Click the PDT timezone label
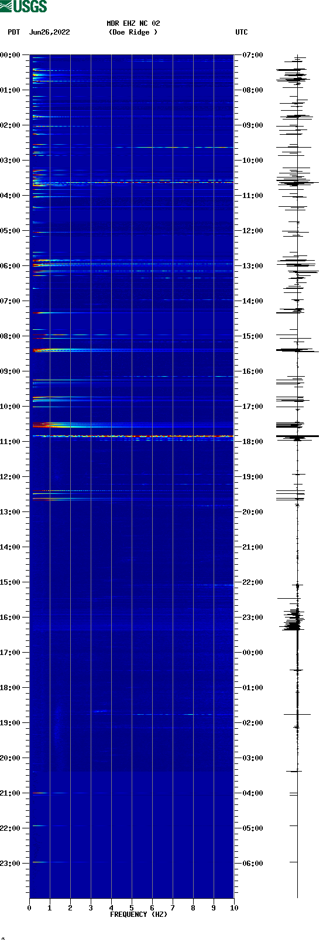This screenshot has height=945, width=323. [x=14, y=32]
